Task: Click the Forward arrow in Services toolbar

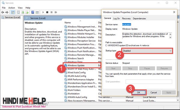Action: coord(7,12)
